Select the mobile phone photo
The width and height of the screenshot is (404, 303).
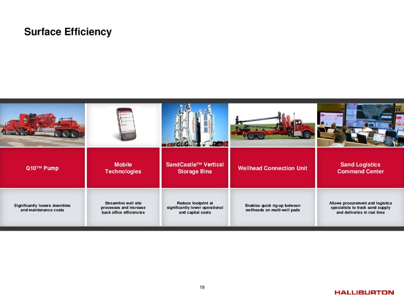[x=123, y=125]
